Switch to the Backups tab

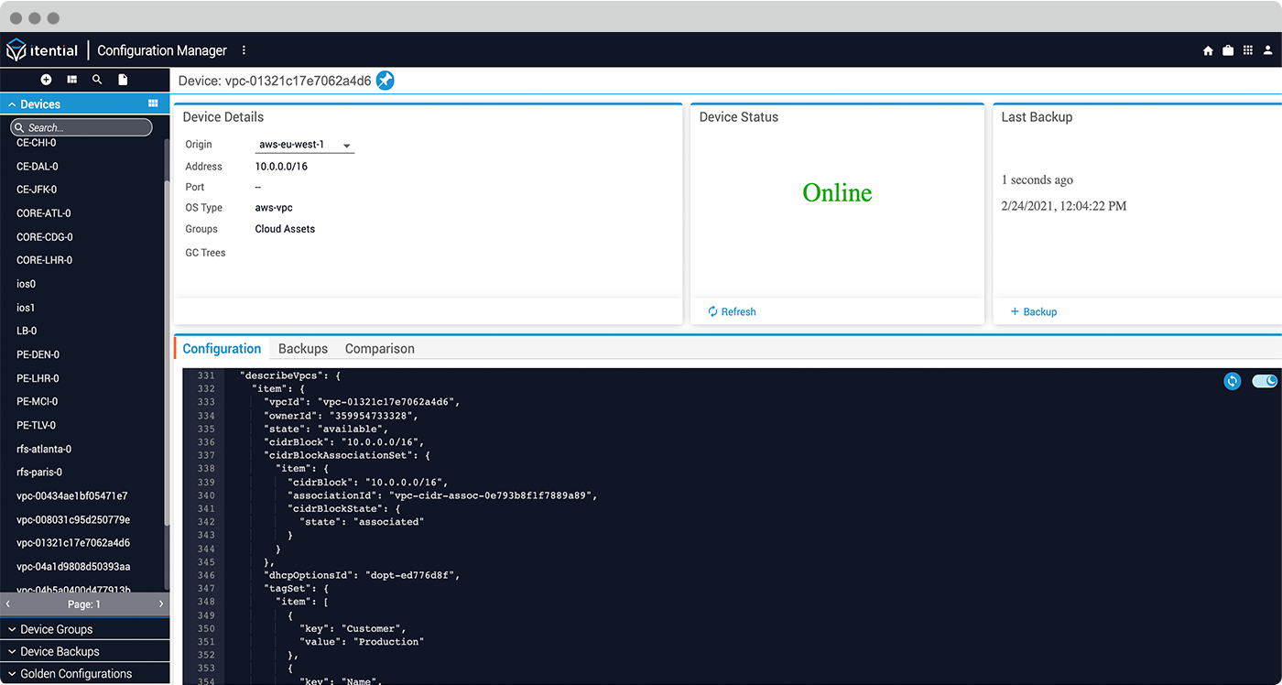tap(302, 348)
